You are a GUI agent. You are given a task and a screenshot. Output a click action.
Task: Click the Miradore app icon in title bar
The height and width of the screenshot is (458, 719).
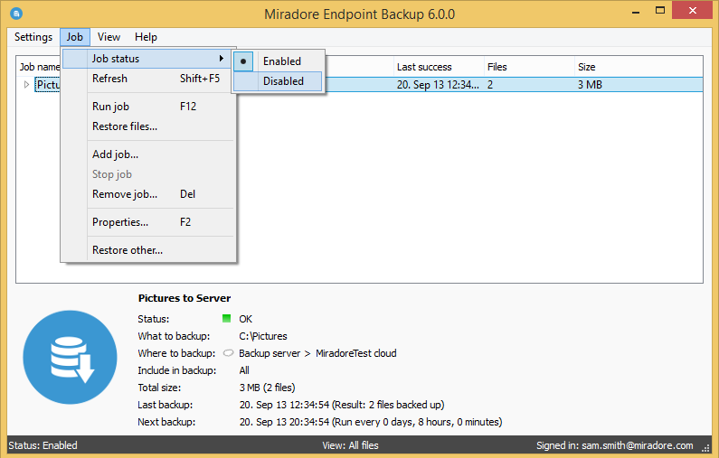pyautogui.click(x=16, y=14)
